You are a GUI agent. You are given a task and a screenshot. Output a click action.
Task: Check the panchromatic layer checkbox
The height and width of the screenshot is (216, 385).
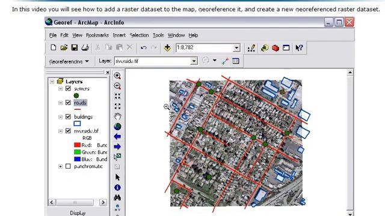click(x=68, y=166)
